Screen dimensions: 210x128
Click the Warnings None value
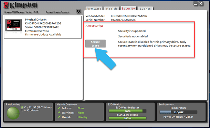(81, 113)
